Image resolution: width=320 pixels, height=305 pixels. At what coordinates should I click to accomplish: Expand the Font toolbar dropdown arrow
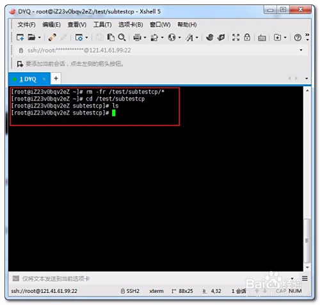pyautogui.click(x=197, y=38)
